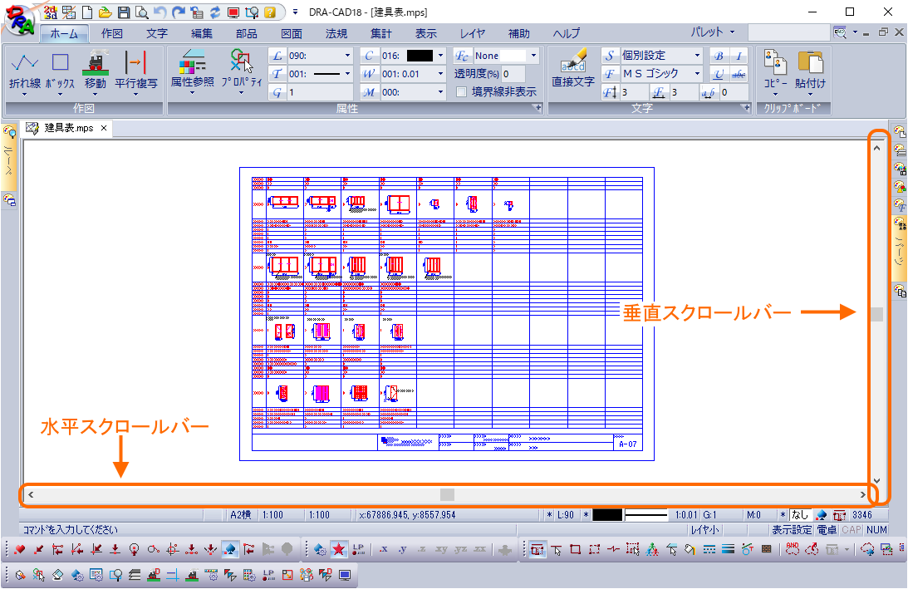Undo the last action
908x589 pixels.
[160, 12]
